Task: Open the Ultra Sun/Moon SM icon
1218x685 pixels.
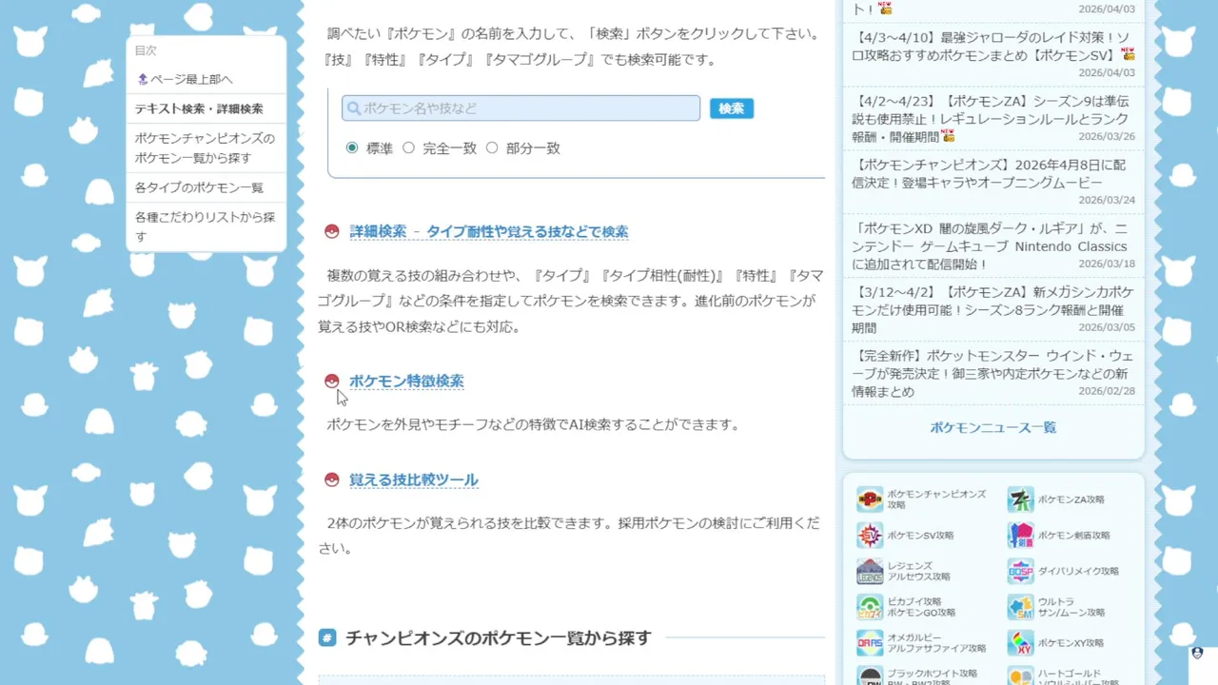Action: [x=1021, y=607]
